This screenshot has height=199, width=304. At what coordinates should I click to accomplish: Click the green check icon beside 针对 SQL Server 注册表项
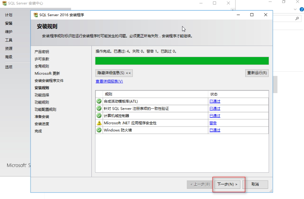tap(99, 108)
